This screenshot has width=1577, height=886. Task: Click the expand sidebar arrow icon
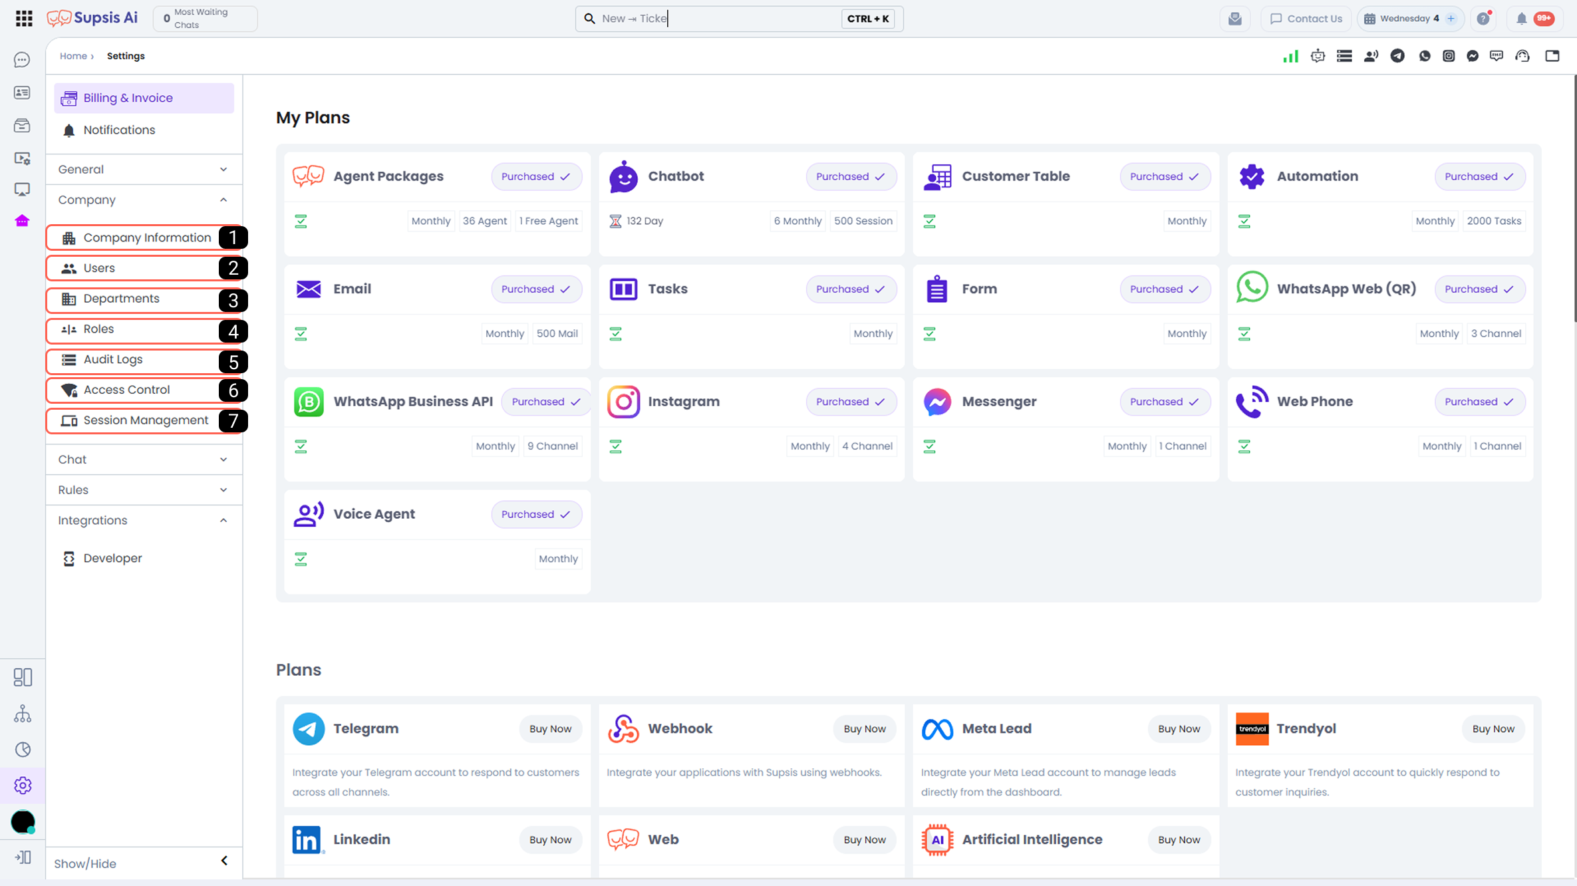23,857
